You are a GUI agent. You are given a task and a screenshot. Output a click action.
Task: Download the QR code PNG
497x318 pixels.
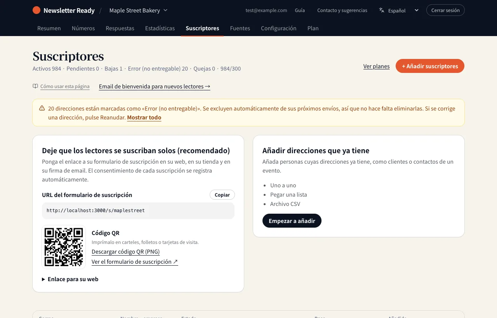point(125,252)
